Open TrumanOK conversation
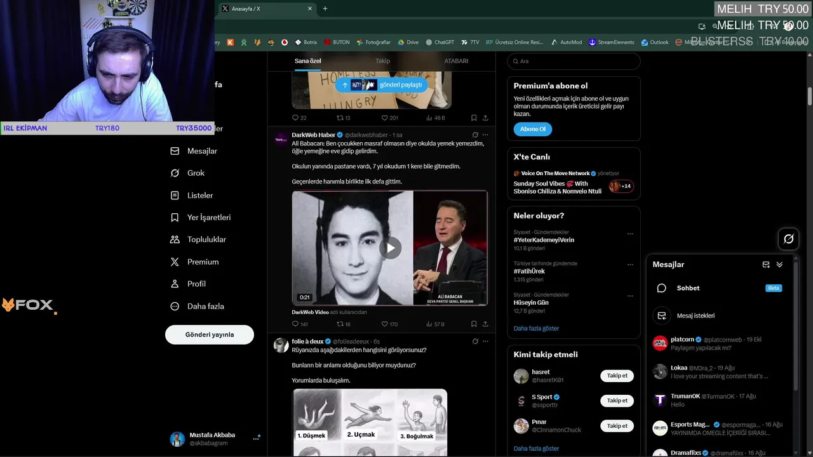The width and height of the screenshot is (813, 457). click(720, 400)
